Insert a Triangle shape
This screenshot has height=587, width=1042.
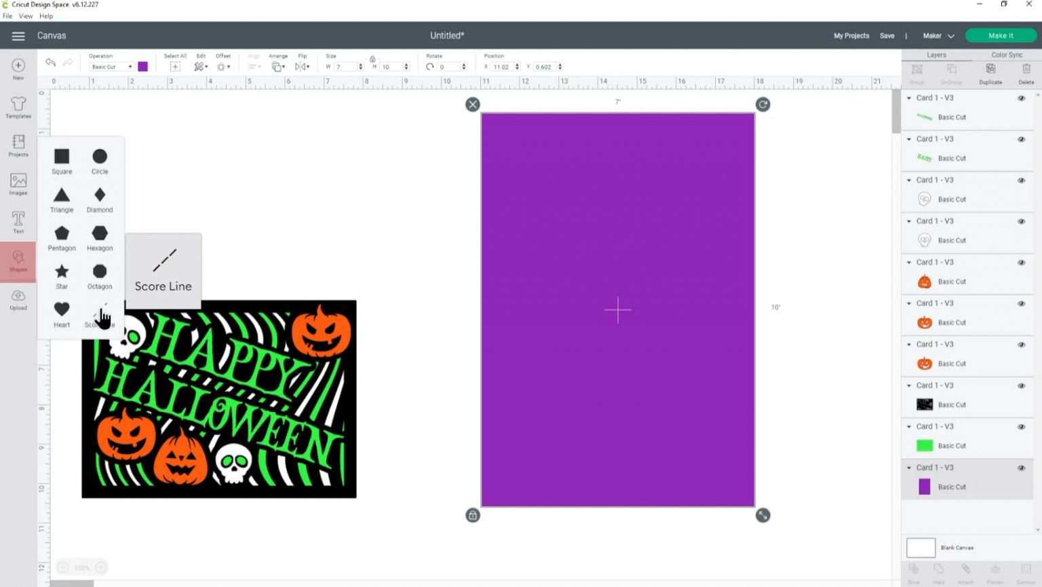(62, 200)
